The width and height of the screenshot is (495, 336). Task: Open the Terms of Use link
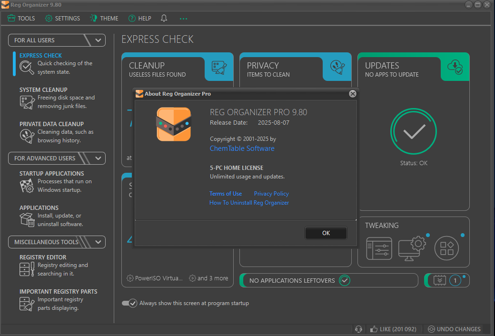click(x=226, y=194)
